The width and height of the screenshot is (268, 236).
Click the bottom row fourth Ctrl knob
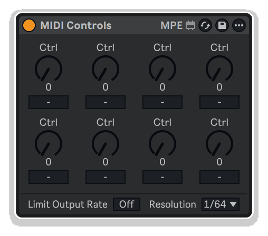[x=219, y=143]
